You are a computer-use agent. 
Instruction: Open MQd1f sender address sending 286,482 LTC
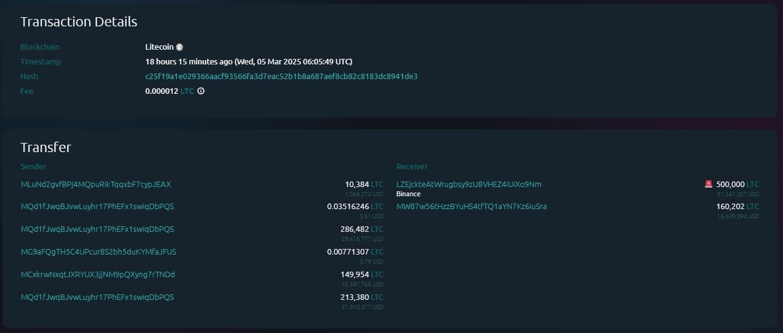(x=97, y=229)
